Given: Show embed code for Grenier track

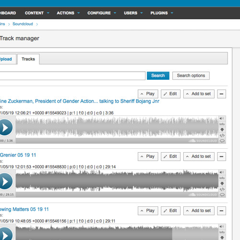Looking at the screenshot, I should [x=222, y=189].
